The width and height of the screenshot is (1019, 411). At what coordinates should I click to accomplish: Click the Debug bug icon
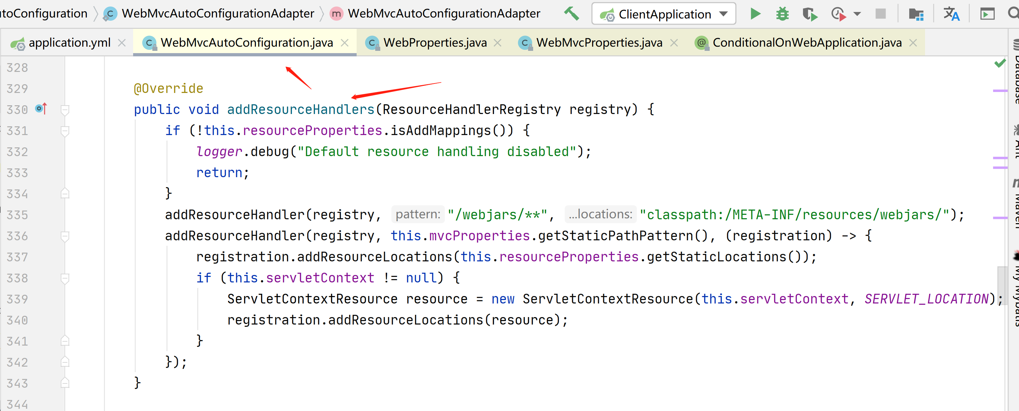point(782,14)
